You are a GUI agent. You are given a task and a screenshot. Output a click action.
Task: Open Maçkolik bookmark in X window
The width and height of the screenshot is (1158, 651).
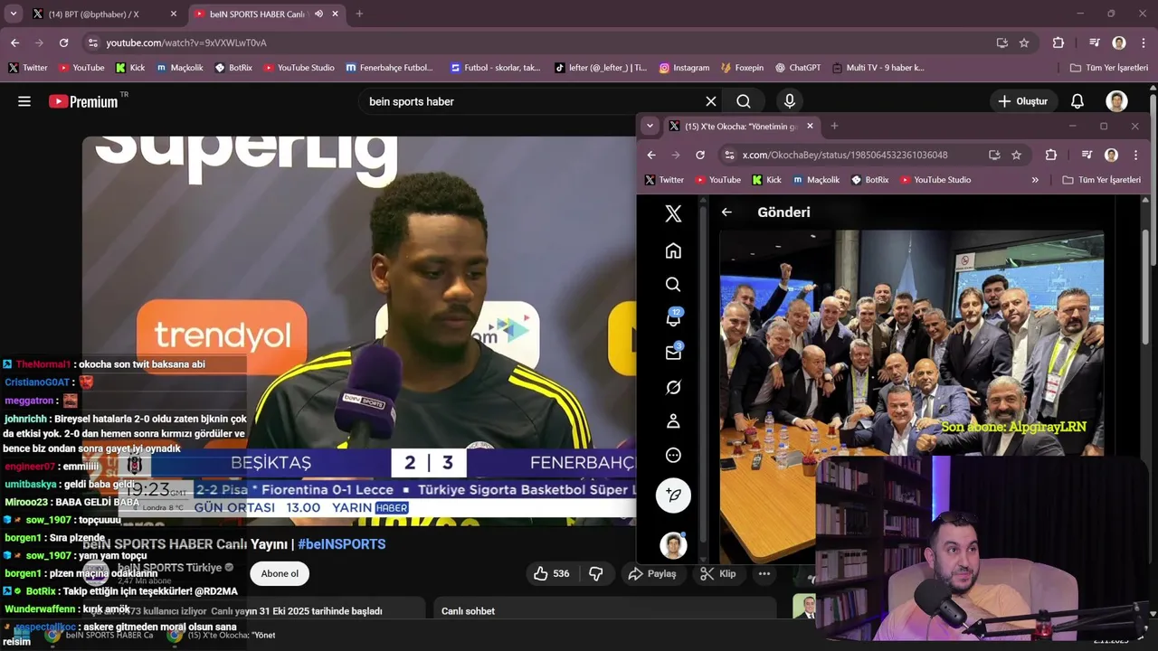[x=814, y=180]
